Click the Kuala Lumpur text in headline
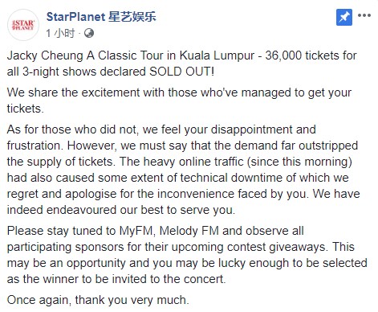 point(217,55)
